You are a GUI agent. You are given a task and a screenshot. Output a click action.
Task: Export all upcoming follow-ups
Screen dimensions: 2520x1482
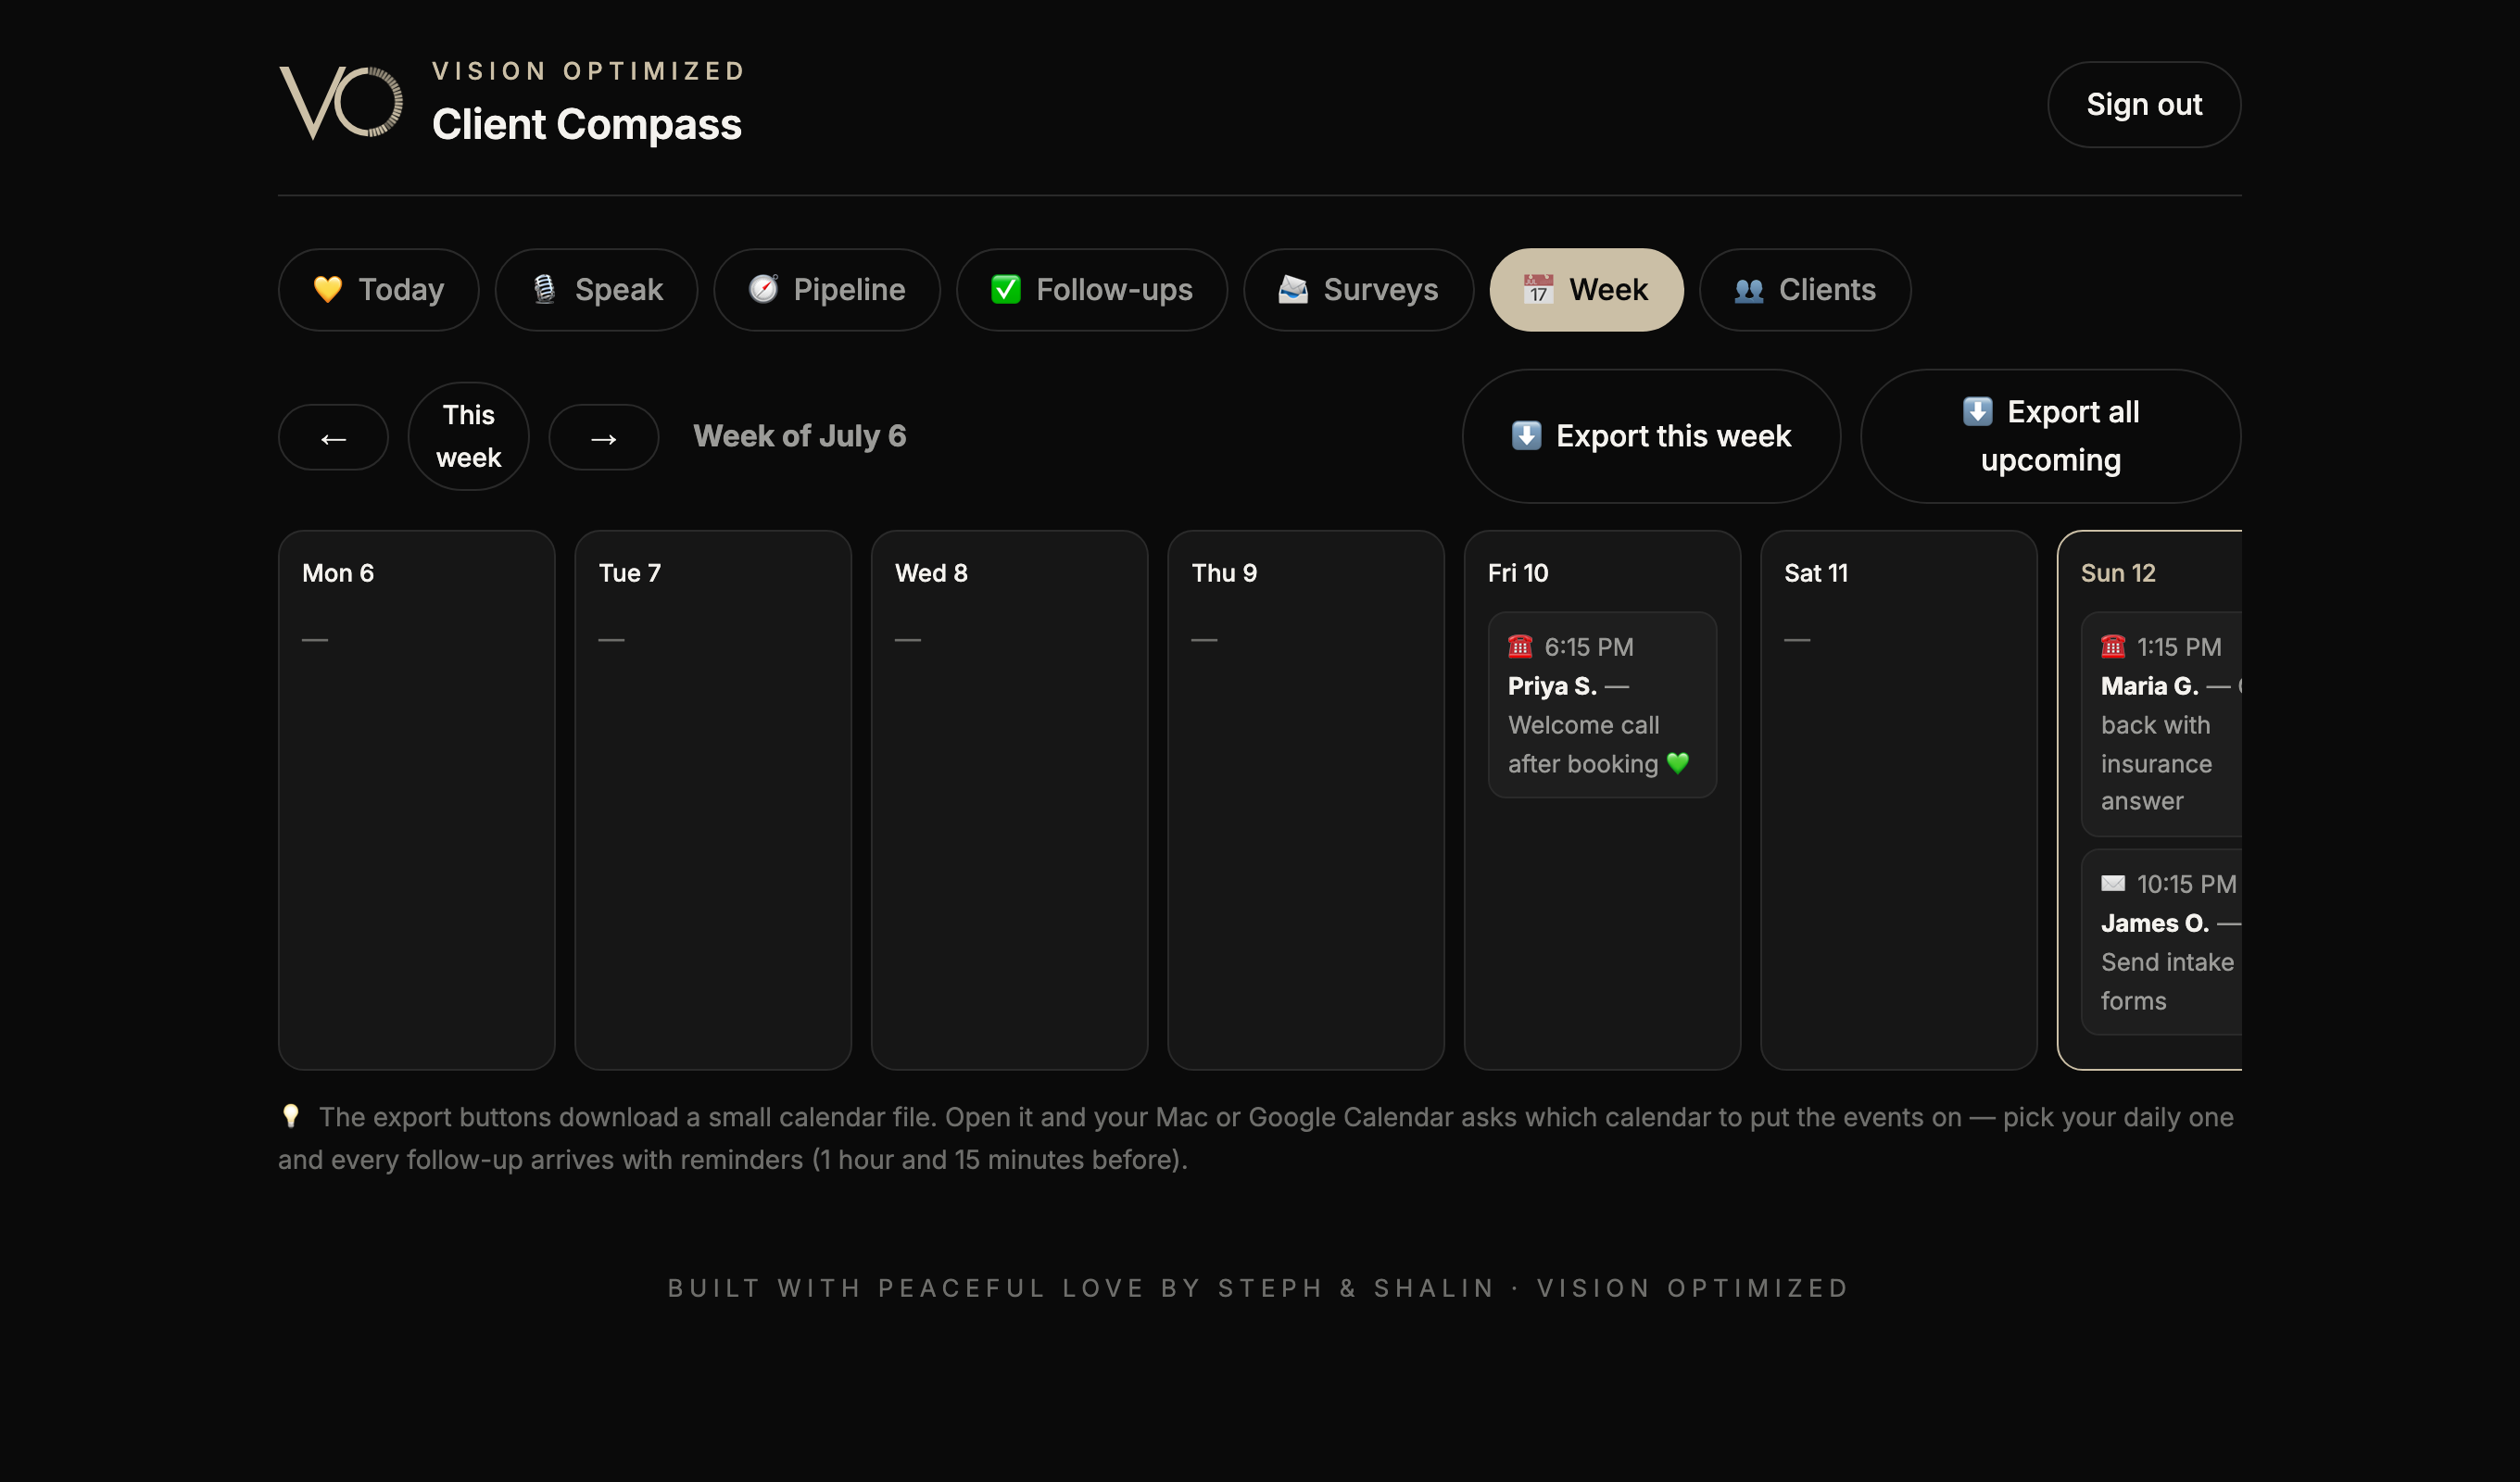2050,436
